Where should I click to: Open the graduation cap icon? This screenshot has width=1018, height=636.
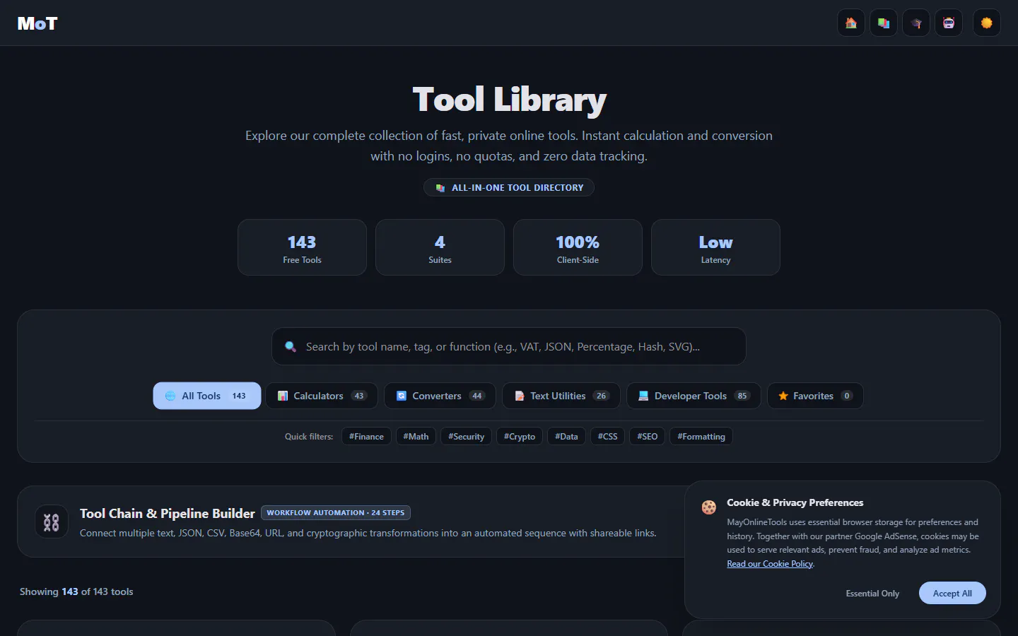916,23
